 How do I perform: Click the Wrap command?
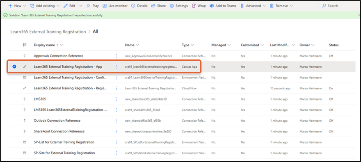pos(199,6)
